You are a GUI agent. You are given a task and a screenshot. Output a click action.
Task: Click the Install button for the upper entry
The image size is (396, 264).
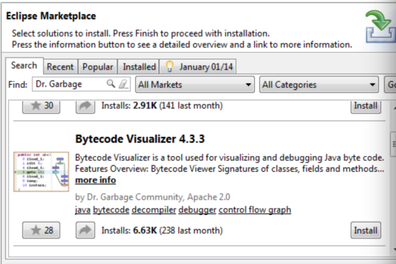[x=366, y=106]
